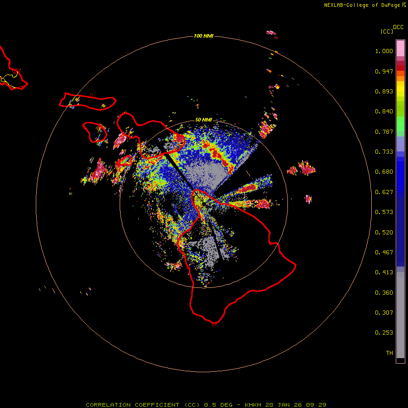Select the 0.893 scale value
408x408 pixels.
[x=384, y=91]
